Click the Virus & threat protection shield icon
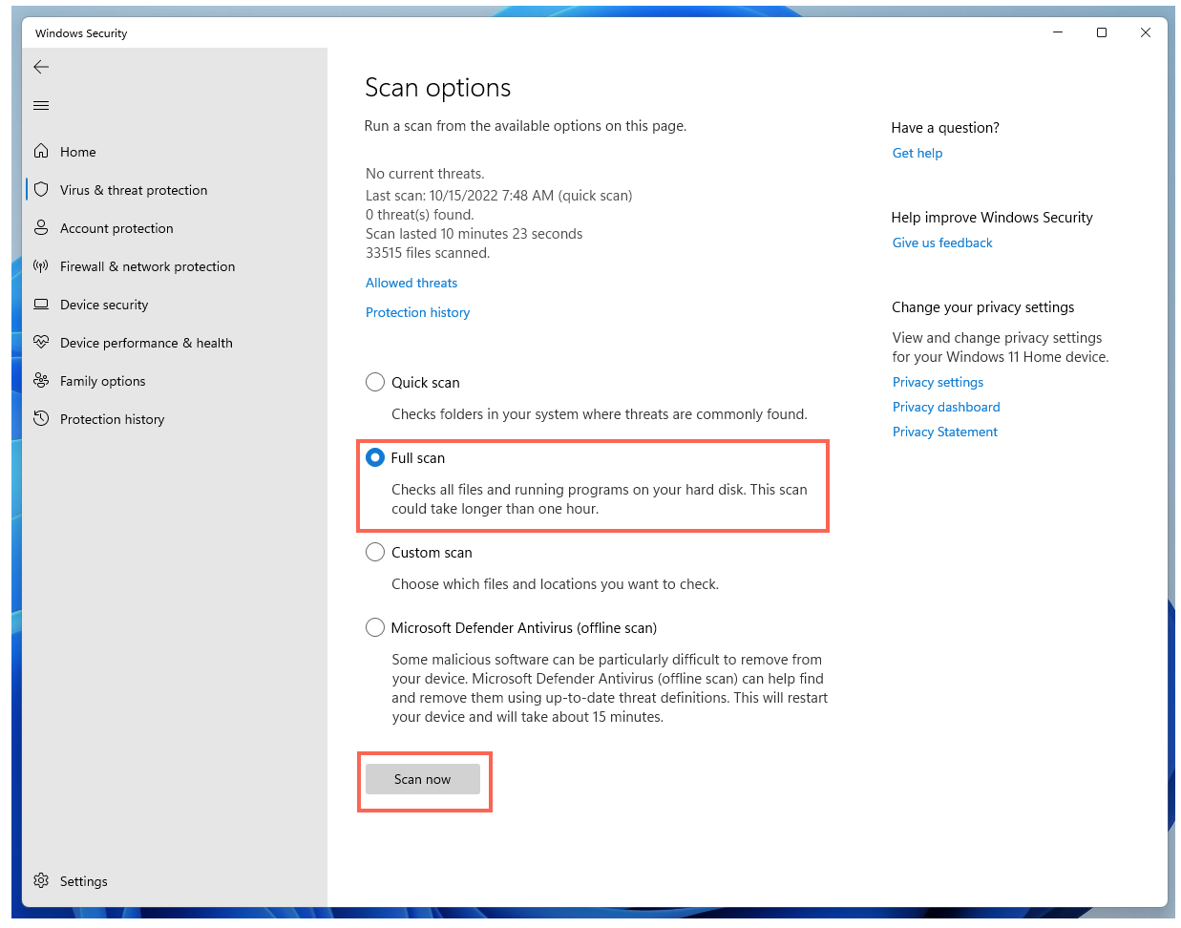 [41, 189]
